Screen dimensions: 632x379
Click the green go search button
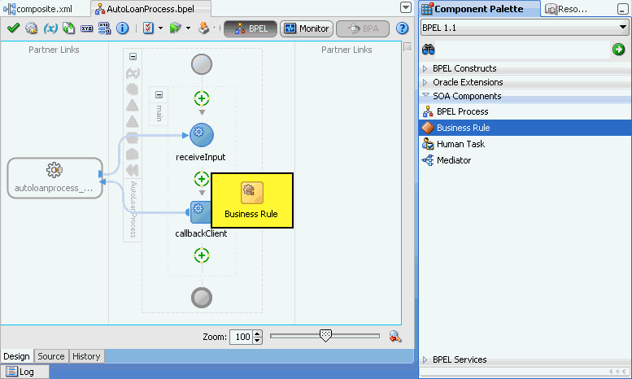click(x=618, y=50)
